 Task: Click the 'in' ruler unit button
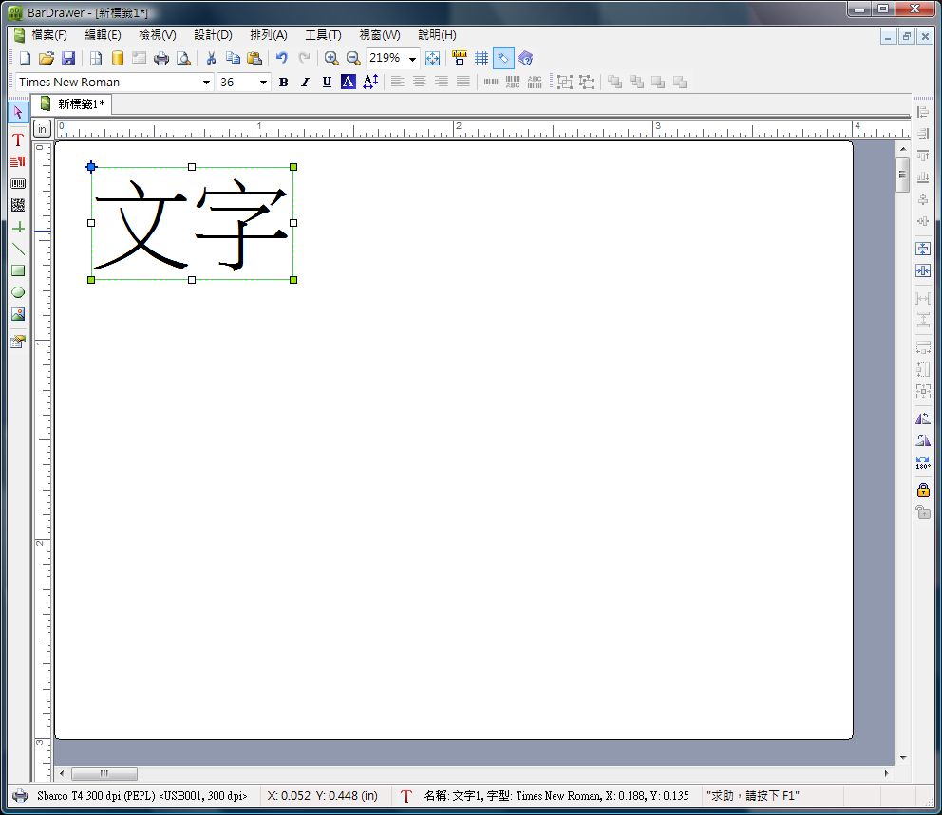(42, 129)
